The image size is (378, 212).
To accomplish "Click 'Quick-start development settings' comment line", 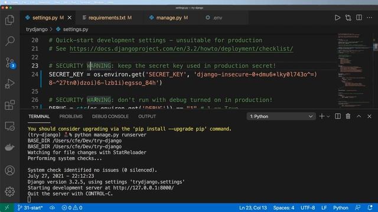I will coord(155,41).
